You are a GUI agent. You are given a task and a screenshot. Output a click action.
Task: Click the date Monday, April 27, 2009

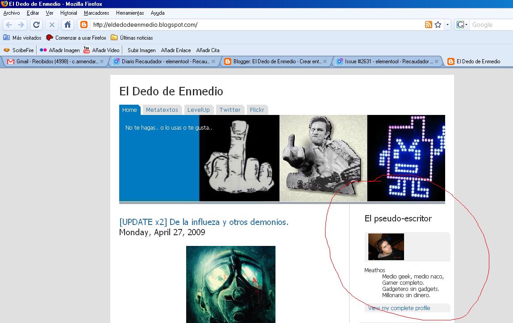coord(162,232)
